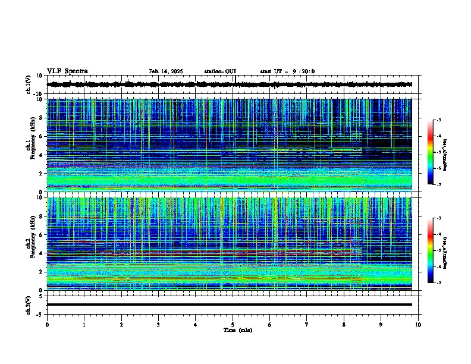This screenshot has width=471, height=364.
Task: Click the 'ch.3(V)' axis label
Action: tap(29, 305)
